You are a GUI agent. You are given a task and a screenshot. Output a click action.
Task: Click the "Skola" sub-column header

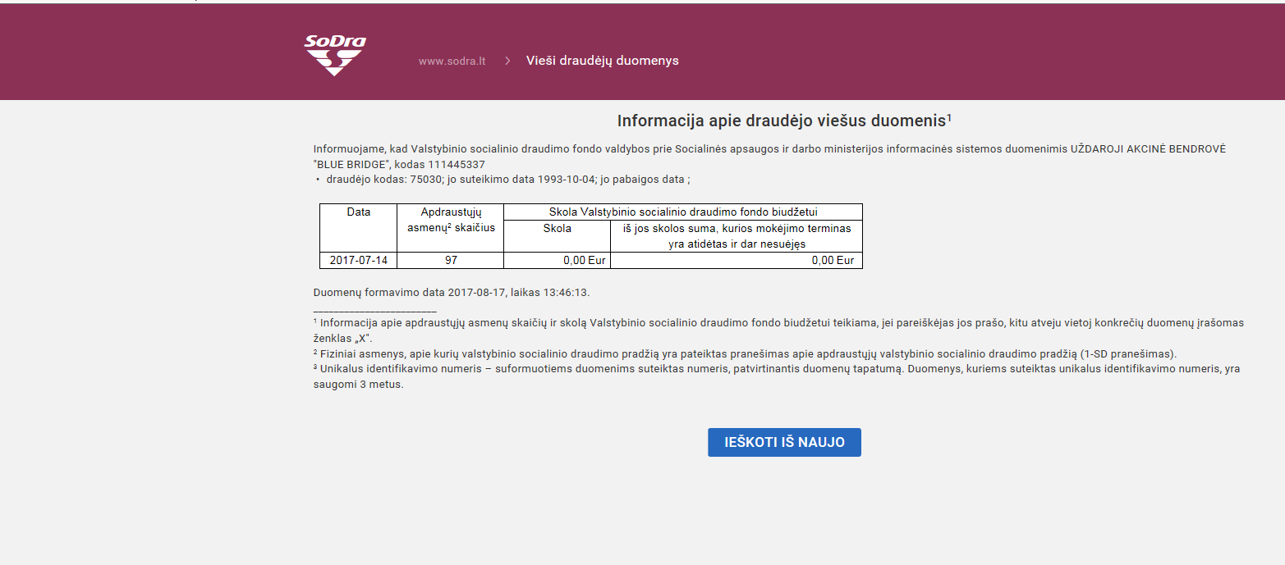[x=557, y=229]
